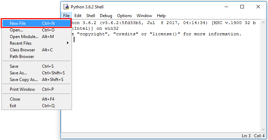Open the Debug menu
The image size is (268, 140).
(106, 16)
